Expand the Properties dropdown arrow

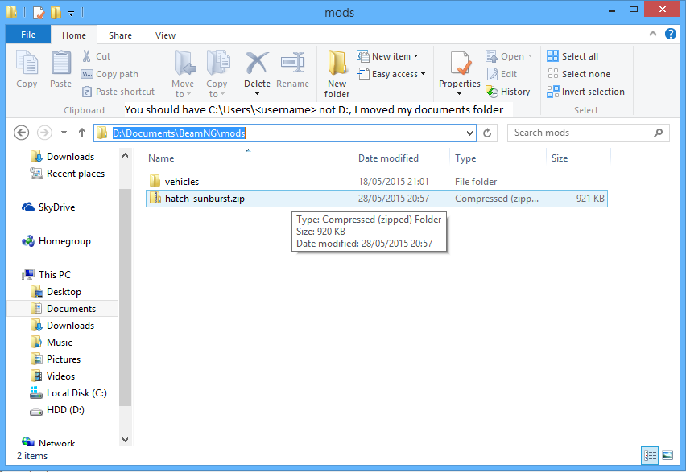coord(460,93)
